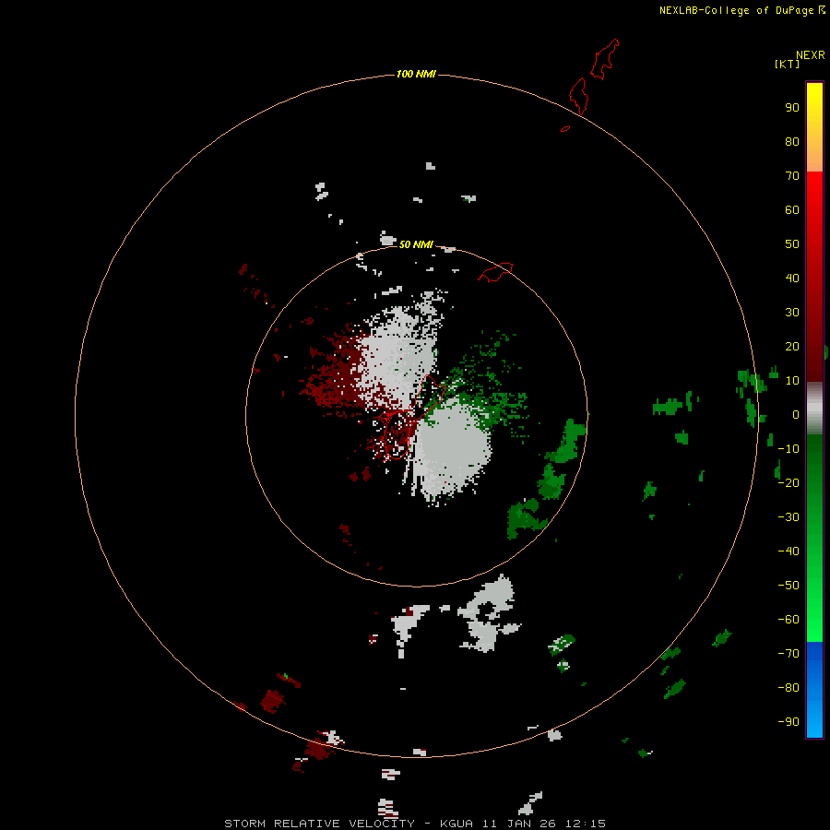This screenshot has height=830, width=830.
Task: Click the 100 NMI range ring label
Action: (x=416, y=74)
